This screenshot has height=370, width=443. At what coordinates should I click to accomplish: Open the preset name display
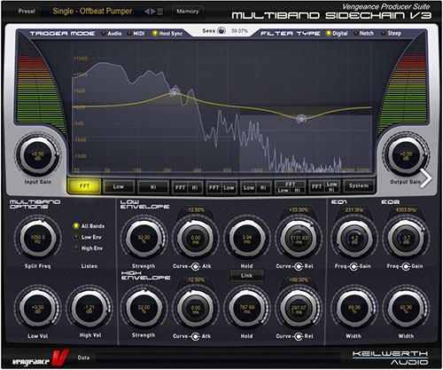(92, 12)
